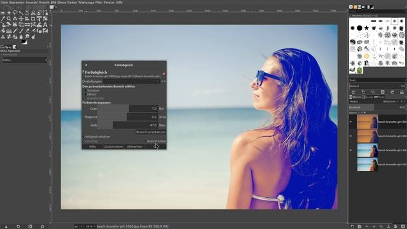Select the Free Select lasso tool
The height and width of the screenshot is (229, 407).
(15, 13)
